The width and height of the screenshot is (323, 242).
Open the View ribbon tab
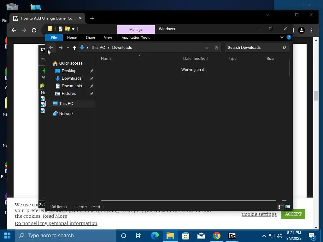(x=108, y=37)
